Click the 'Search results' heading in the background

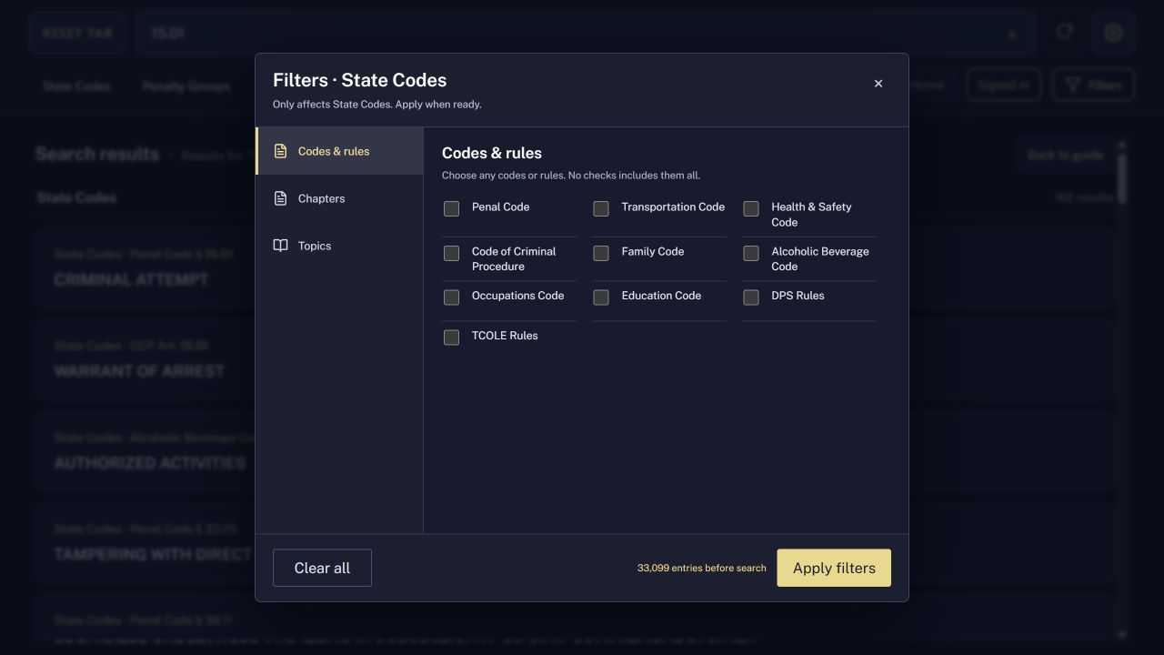click(x=97, y=154)
